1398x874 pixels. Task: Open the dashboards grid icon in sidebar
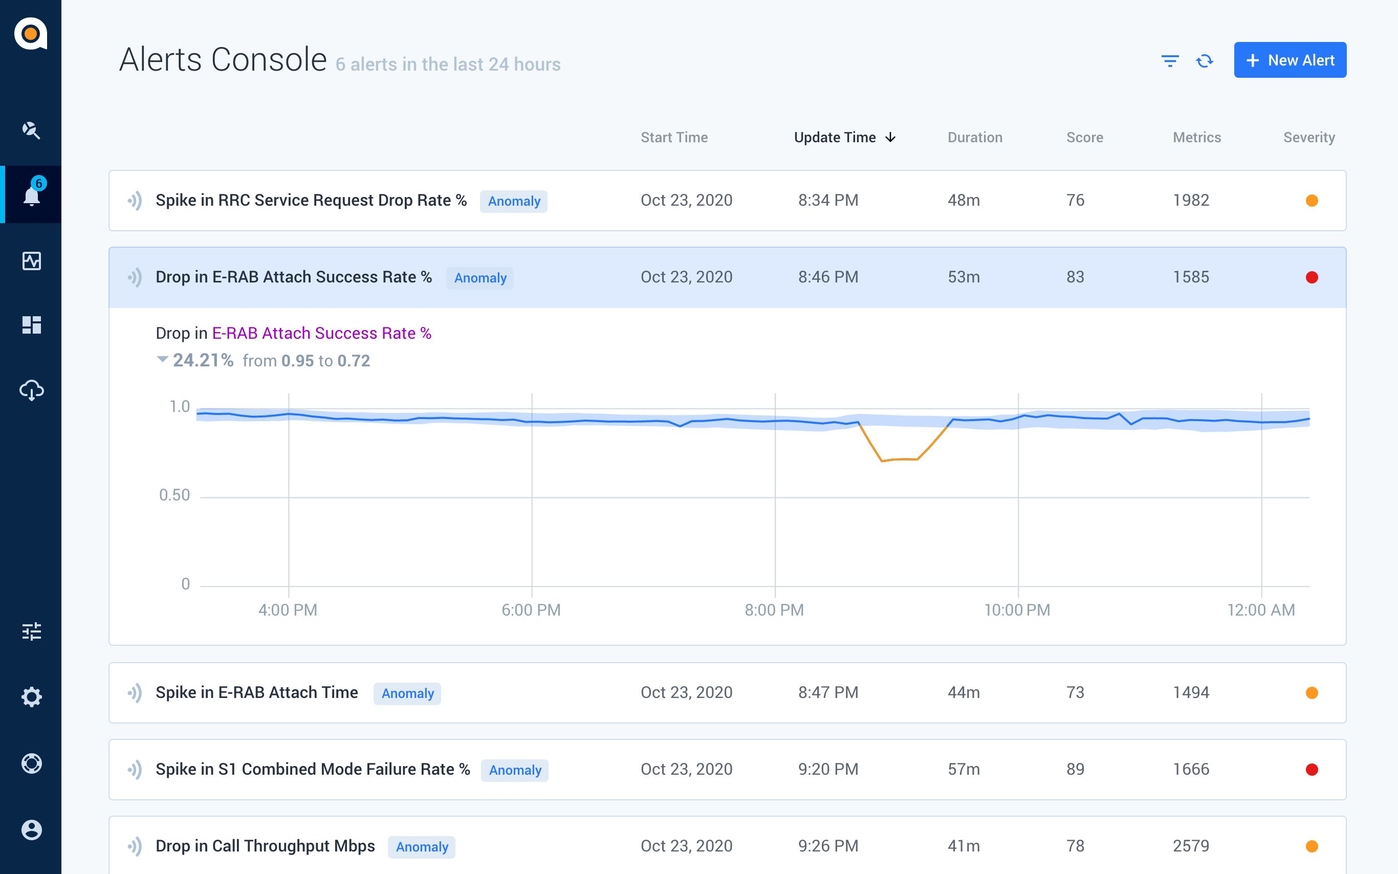pyautogui.click(x=31, y=325)
